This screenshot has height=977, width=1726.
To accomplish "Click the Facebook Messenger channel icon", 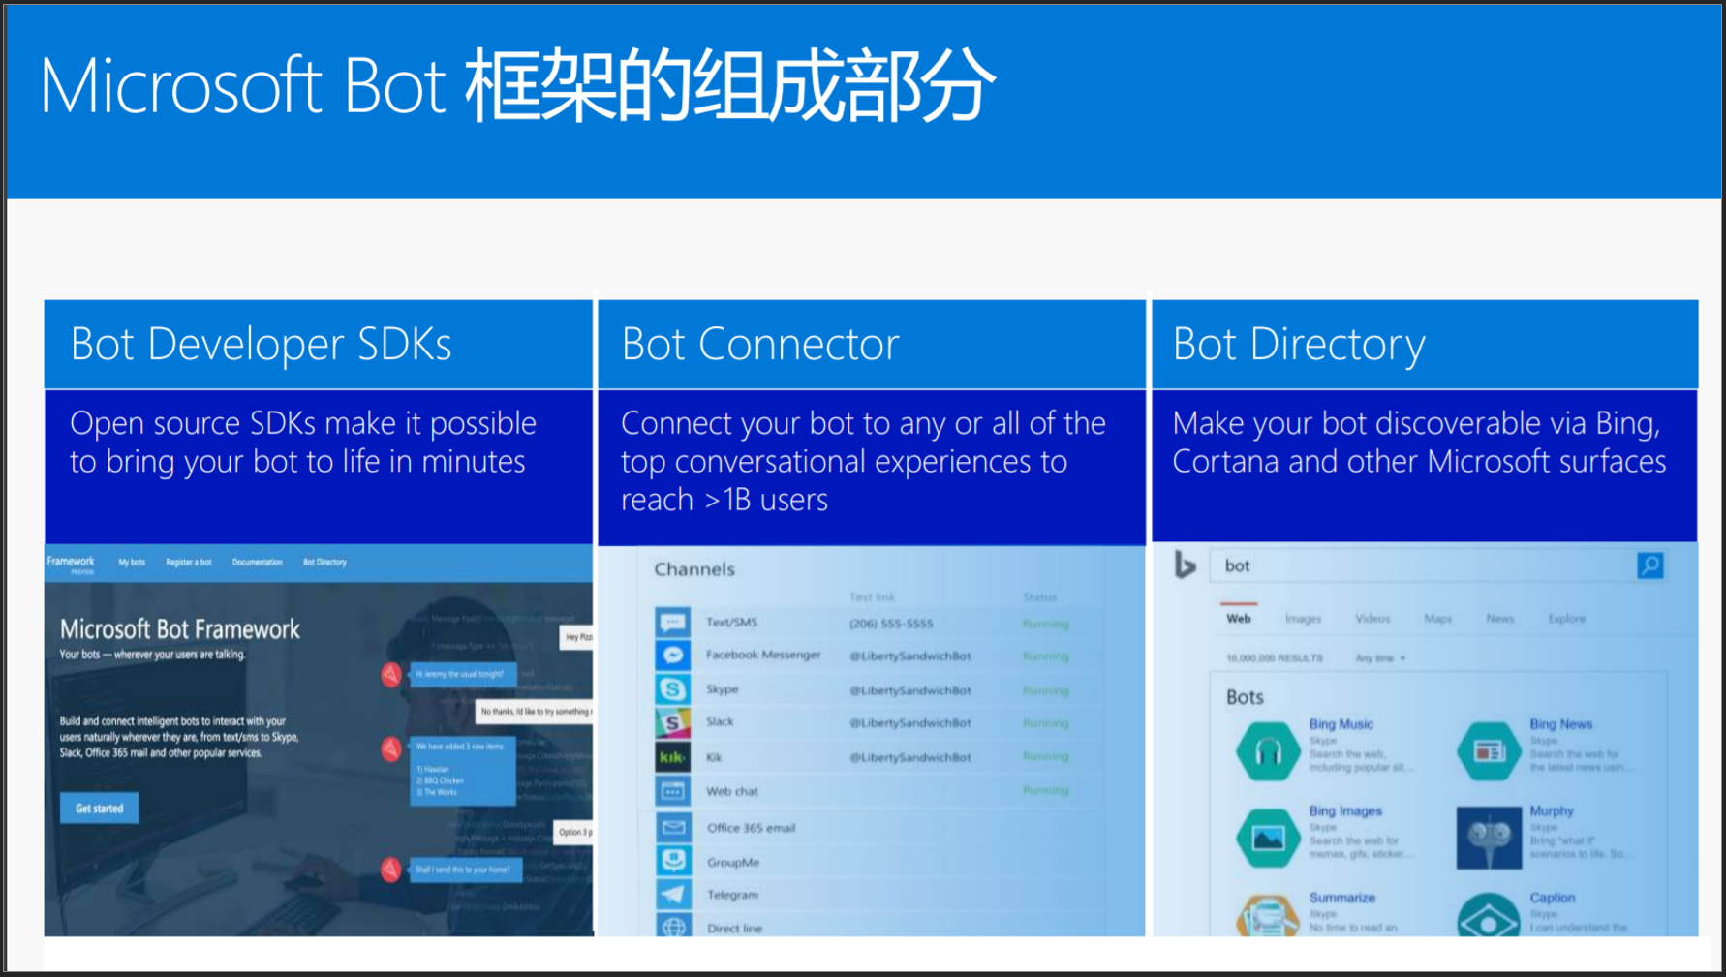I will pyautogui.click(x=672, y=656).
